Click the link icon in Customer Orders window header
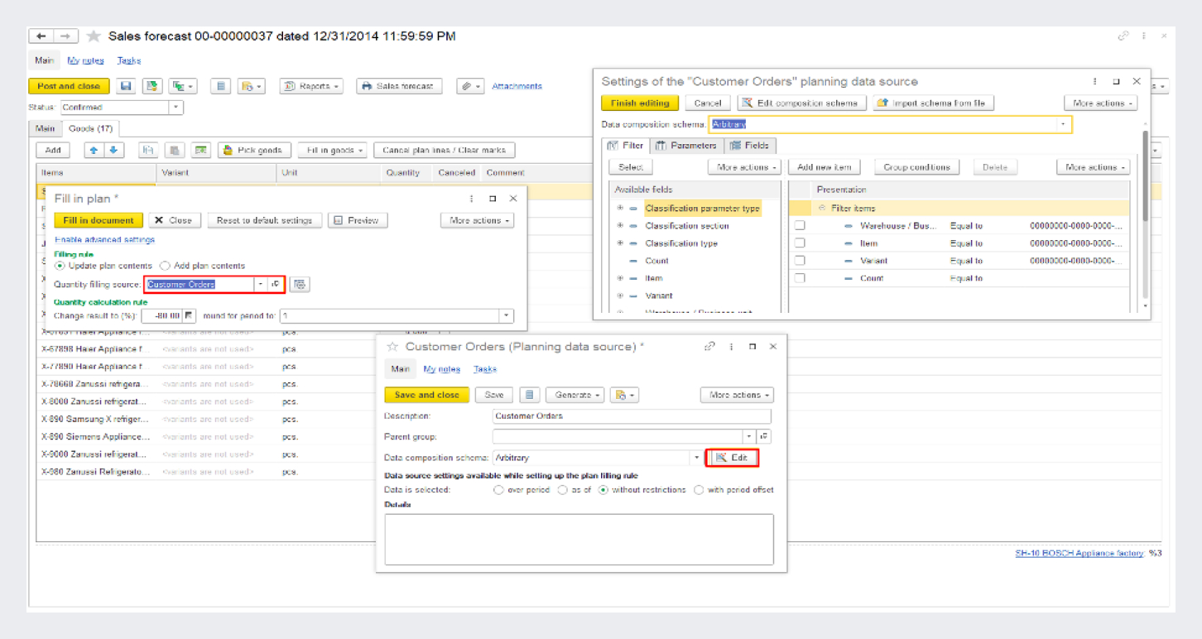 709,347
